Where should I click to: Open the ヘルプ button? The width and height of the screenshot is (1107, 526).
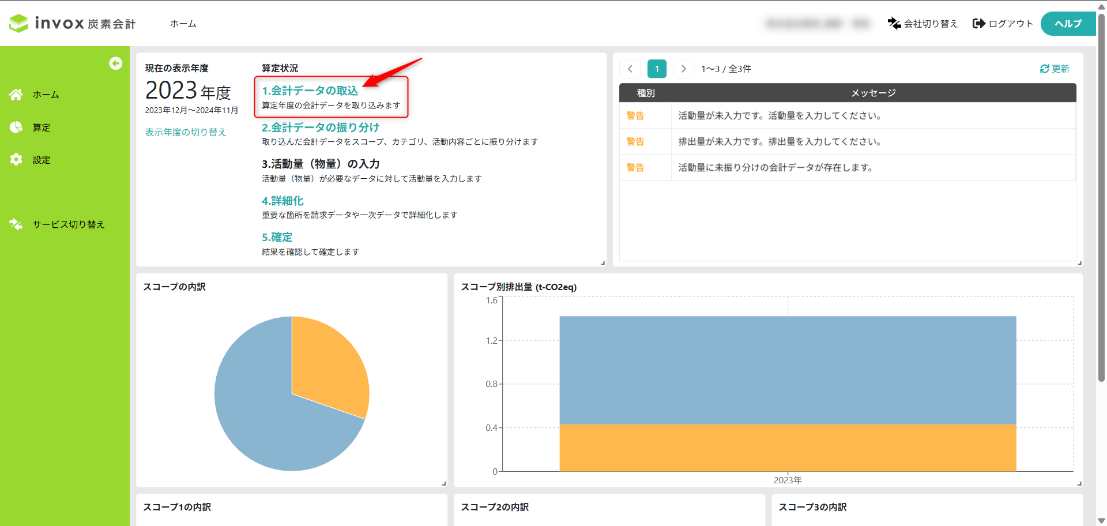pos(1068,24)
